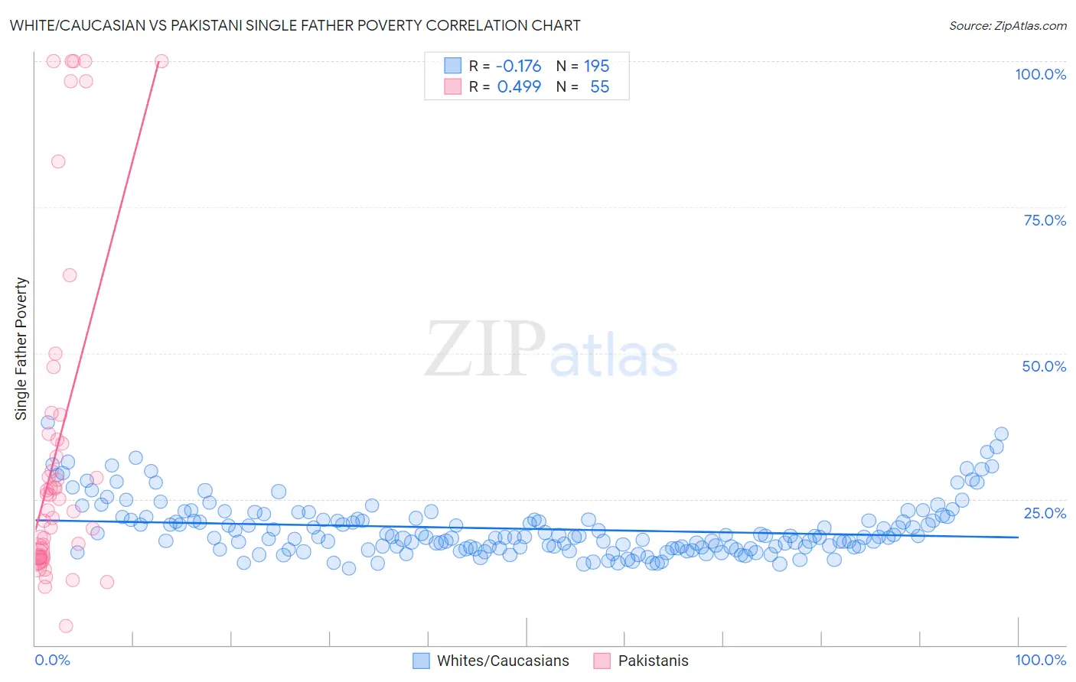This screenshot has height=682, width=1076.
Task: Open the Source: ZipAtlas.com link
Action: [x=1008, y=25]
